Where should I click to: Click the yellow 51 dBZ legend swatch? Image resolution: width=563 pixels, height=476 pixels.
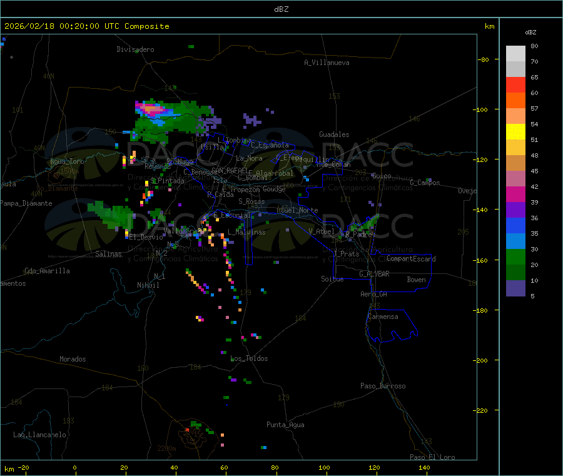[515, 132]
